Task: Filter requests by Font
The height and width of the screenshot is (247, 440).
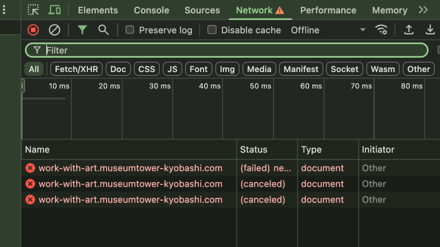Action: [198, 69]
